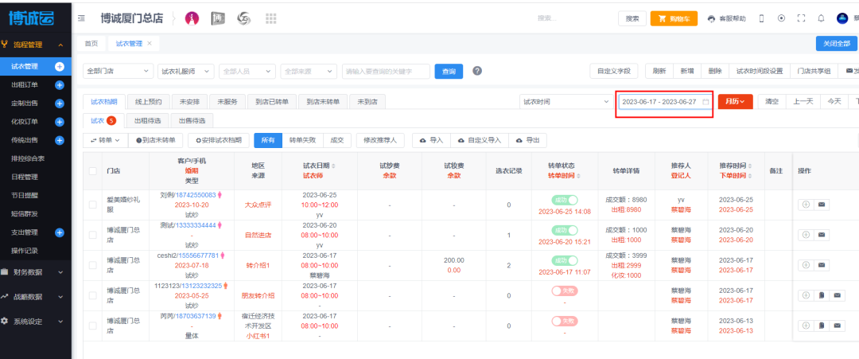Image resolution: width=859 pixels, height=359 pixels.
Task: Open the 试衣礼服师 dropdown
Action: pos(185,72)
